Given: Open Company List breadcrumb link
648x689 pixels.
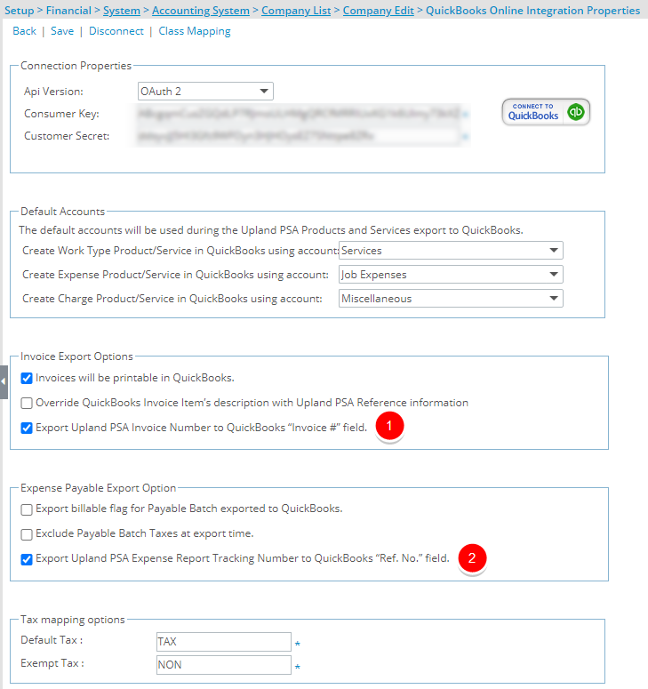Looking at the screenshot, I should pos(296,11).
